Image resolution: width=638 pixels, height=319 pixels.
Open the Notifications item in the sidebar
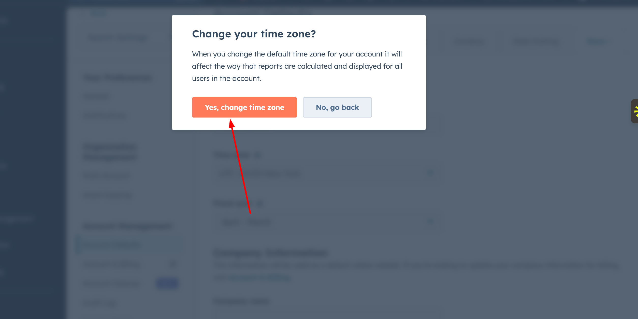click(105, 116)
